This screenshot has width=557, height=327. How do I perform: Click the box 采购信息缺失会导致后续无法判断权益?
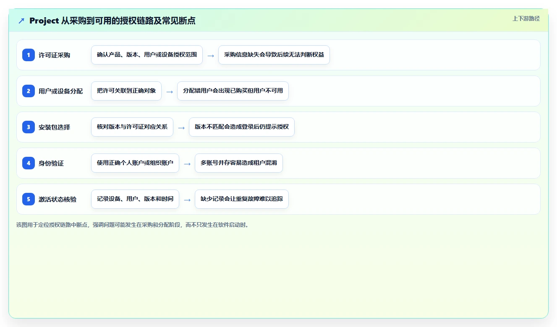point(274,55)
